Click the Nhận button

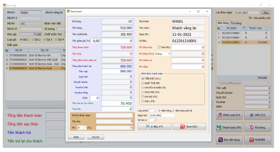point(76,137)
